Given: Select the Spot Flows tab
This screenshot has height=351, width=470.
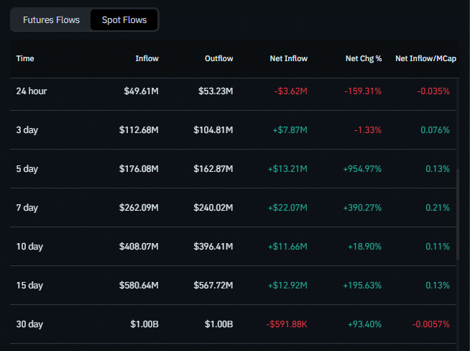Looking at the screenshot, I should [x=124, y=20].
